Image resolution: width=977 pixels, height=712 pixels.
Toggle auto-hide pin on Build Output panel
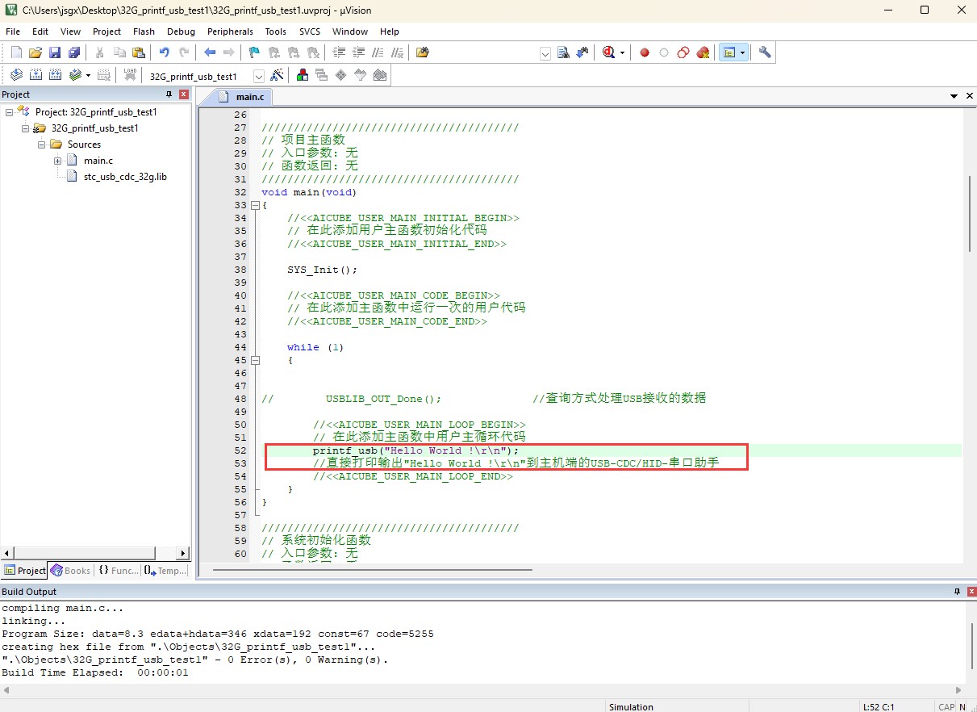(x=956, y=592)
